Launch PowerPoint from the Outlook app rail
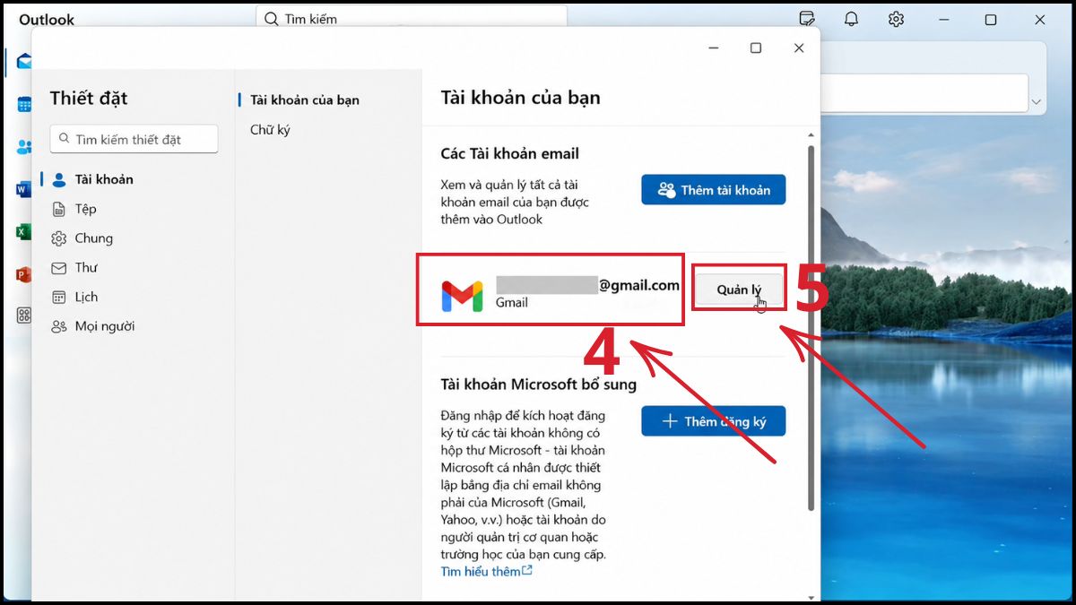Screen dimensions: 1076x605 tap(24, 274)
